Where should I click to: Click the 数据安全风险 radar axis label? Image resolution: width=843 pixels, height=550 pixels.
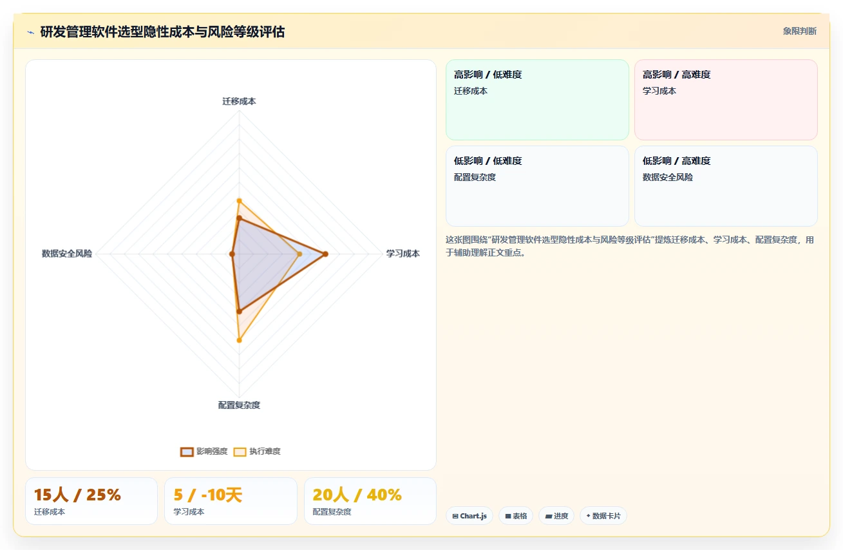pyautogui.click(x=67, y=254)
